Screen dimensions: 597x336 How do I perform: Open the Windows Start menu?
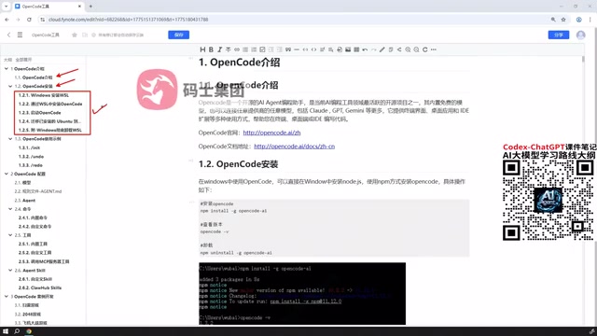coord(6,331)
